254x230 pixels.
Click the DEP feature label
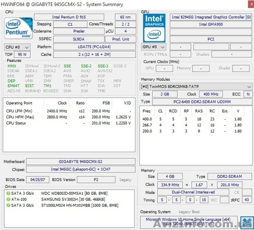point(11,81)
